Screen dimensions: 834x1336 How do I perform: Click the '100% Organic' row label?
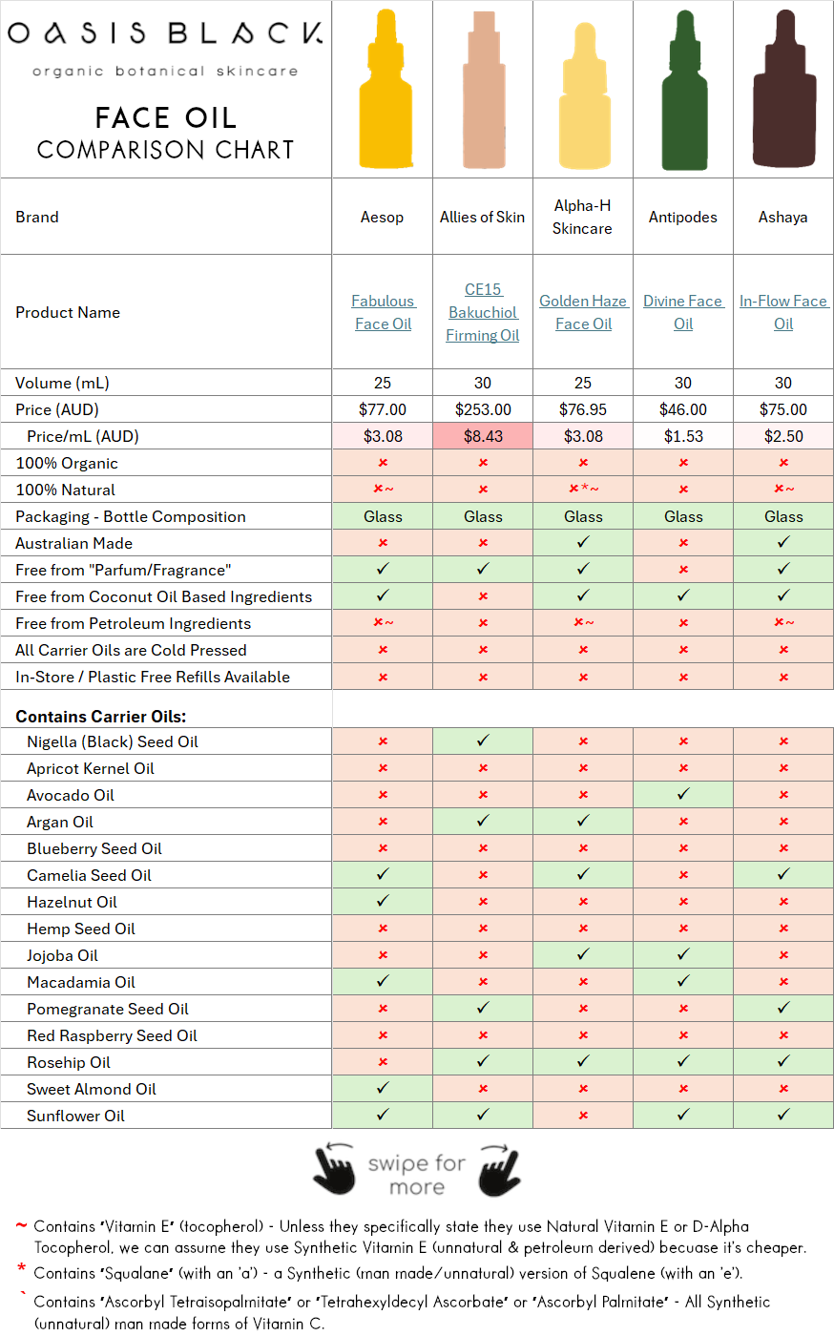(67, 463)
